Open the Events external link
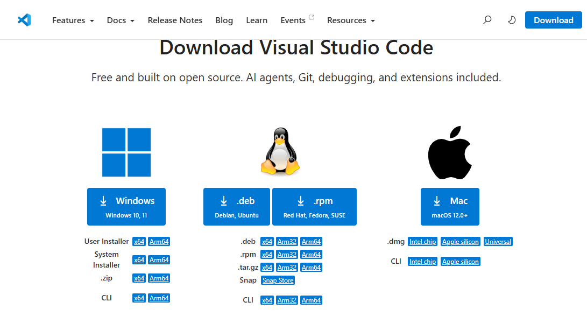The width and height of the screenshot is (587, 316). (x=297, y=20)
